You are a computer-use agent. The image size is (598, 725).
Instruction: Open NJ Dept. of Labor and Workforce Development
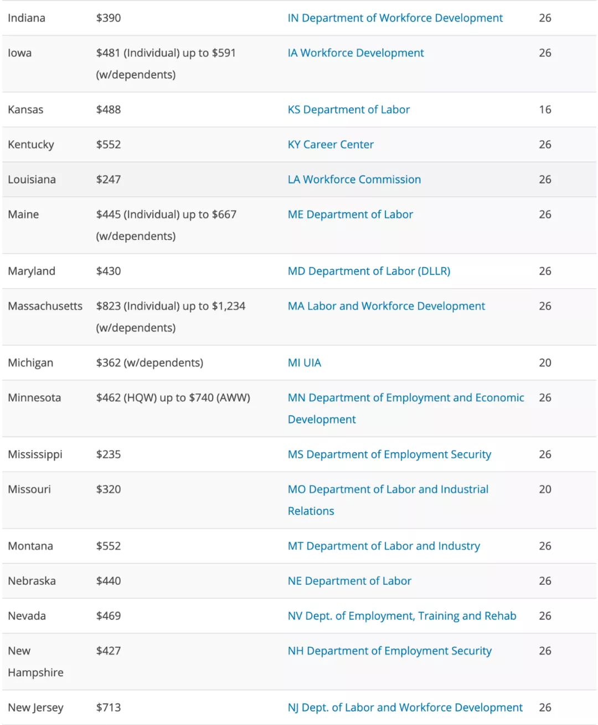(x=405, y=707)
